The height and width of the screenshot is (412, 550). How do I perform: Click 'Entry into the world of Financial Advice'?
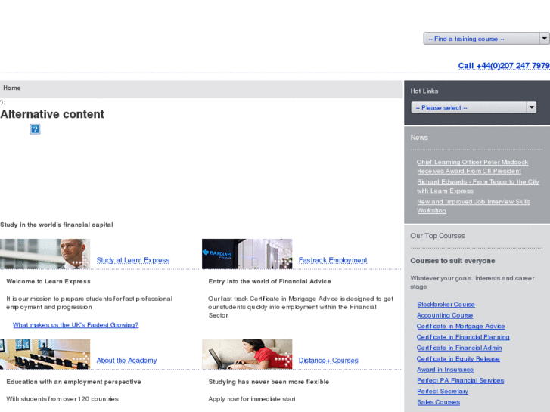click(269, 281)
